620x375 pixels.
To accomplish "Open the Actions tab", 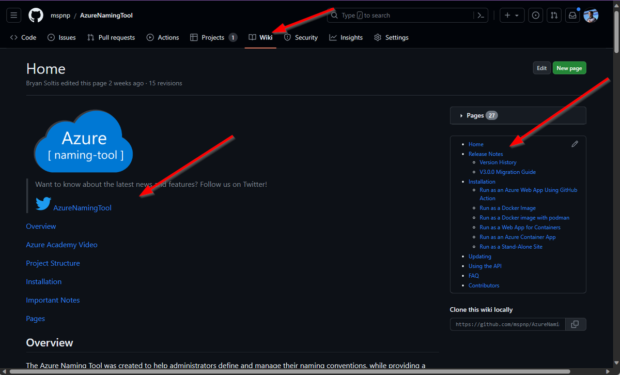I will click(x=163, y=38).
